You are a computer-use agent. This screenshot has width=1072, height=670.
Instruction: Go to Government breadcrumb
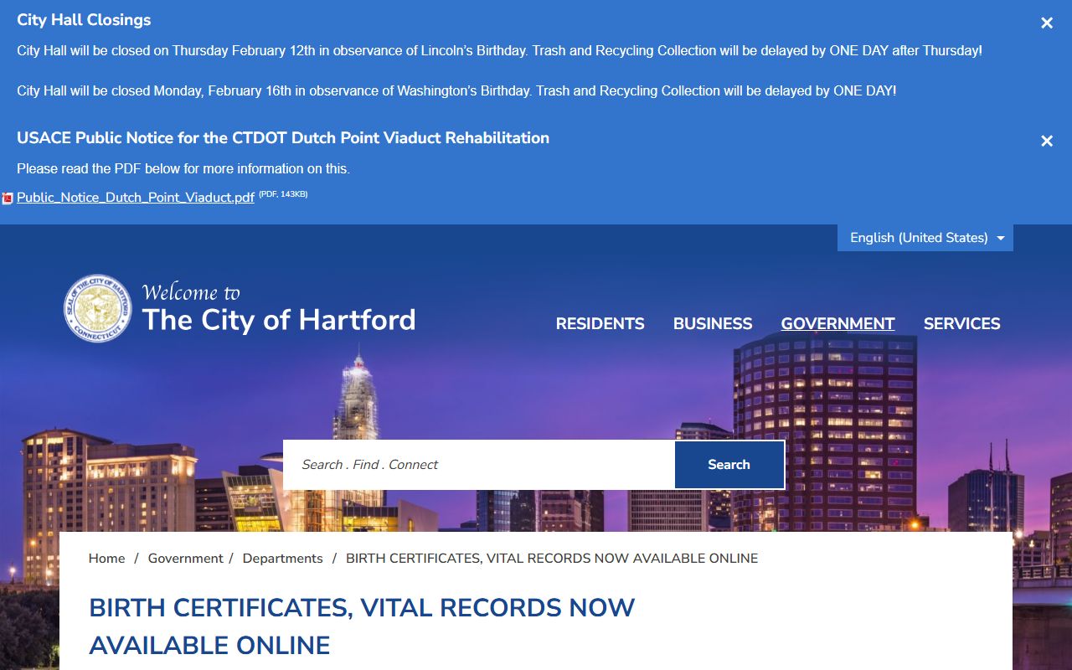coord(186,559)
